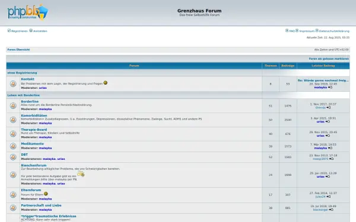Image resolution: width=356 pixels, height=222 pixels.
Task: Open last poster blackangel profile
Action: (320, 210)
